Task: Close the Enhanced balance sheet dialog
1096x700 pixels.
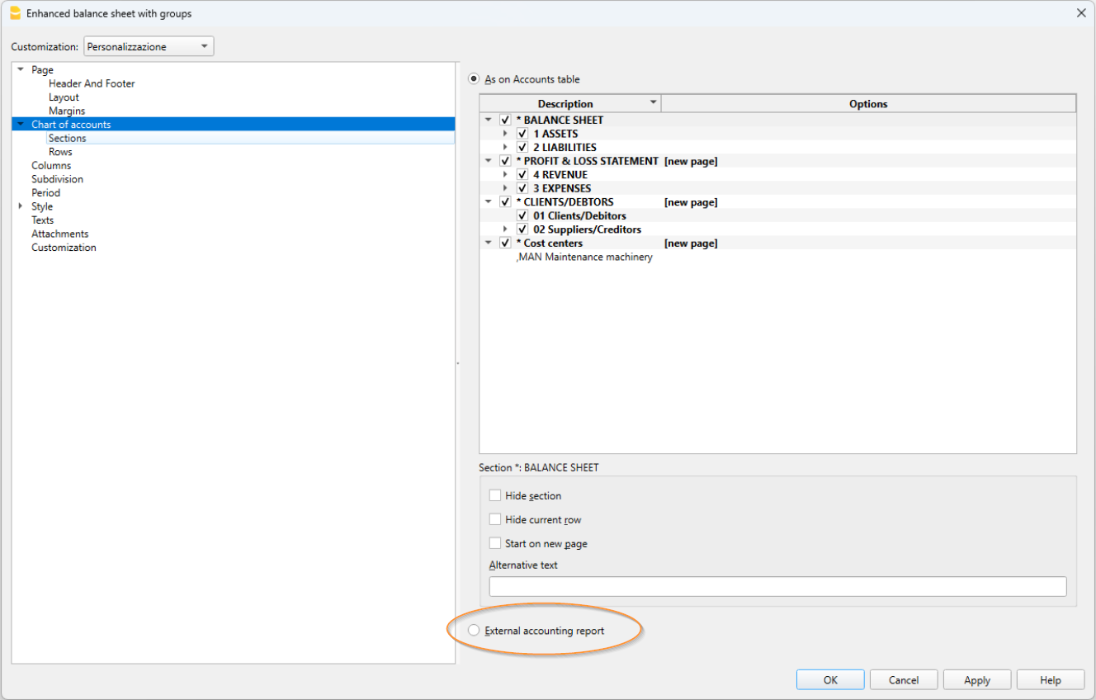Action: pos(1081,13)
